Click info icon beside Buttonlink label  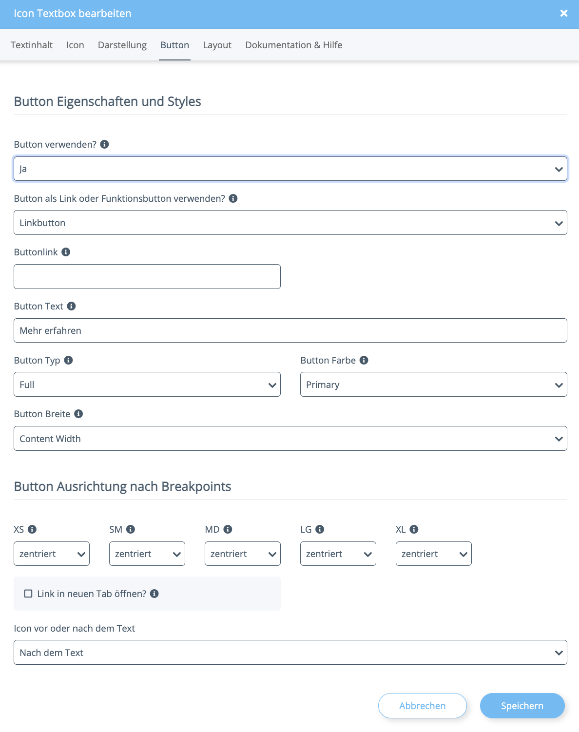[66, 252]
